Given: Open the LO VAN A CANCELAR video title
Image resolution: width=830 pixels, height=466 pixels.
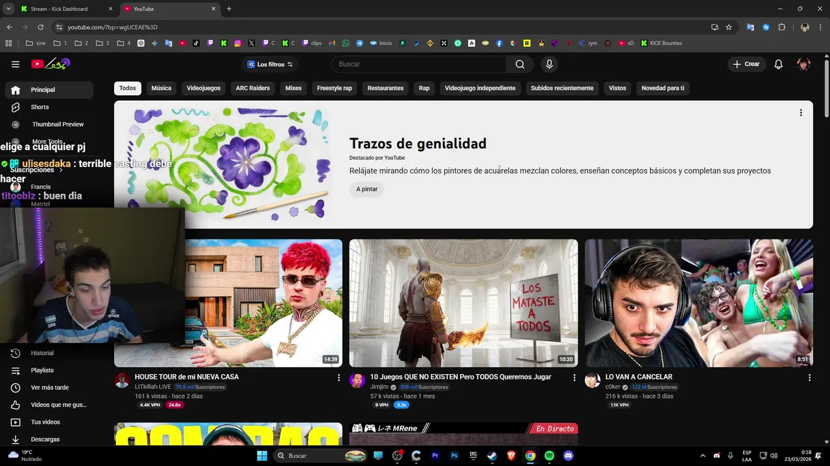Looking at the screenshot, I should click(x=639, y=377).
